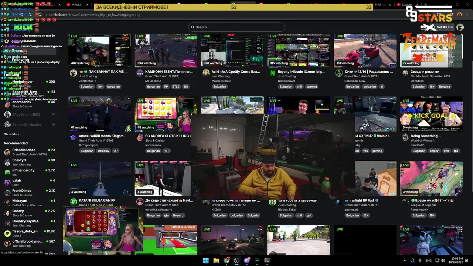Open veronika_salwatorre's avatar

tap(140, 202)
